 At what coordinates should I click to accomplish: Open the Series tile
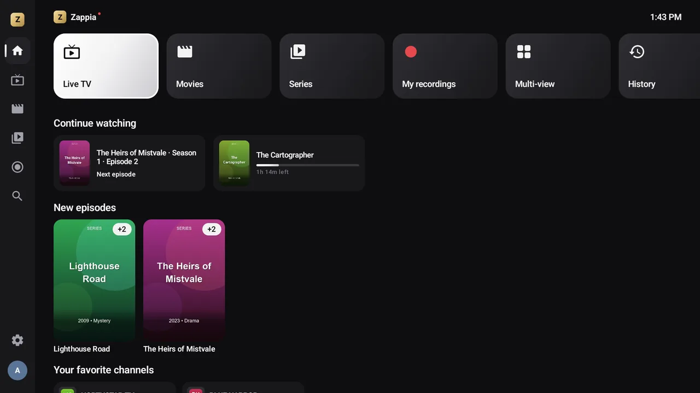point(332,66)
